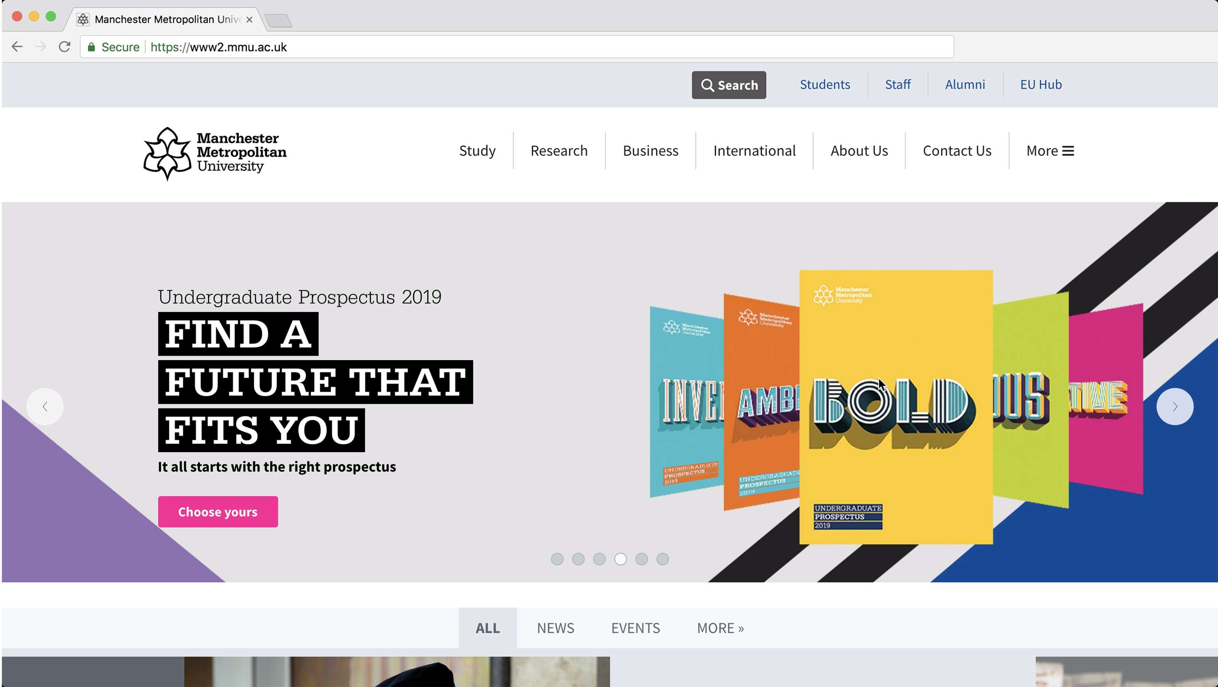Select the fifth carousel dot

coord(641,559)
